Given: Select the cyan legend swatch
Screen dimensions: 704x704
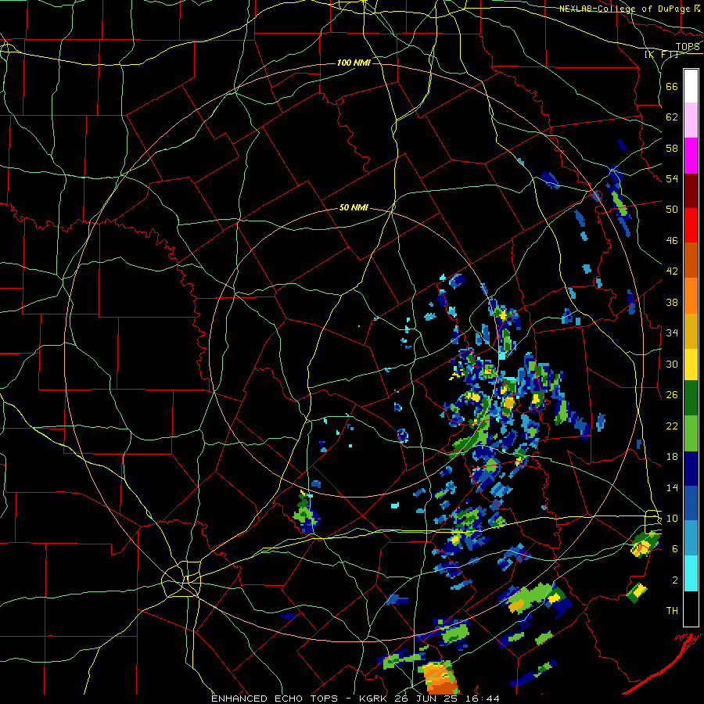Looking at the screenshot, I should 691,573.
